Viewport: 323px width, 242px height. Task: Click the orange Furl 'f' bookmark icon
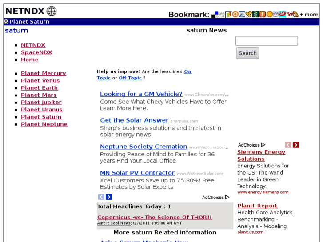[263, 14]
